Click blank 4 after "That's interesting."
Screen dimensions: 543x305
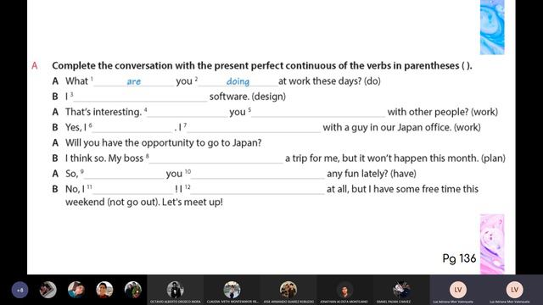point(188,113)
